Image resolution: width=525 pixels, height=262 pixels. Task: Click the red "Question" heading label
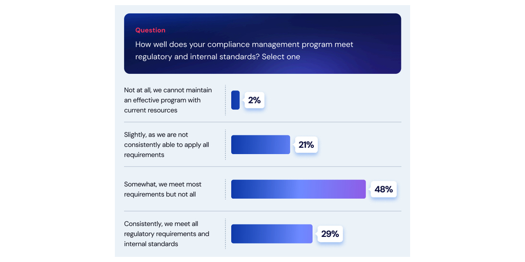click(150, 30)
